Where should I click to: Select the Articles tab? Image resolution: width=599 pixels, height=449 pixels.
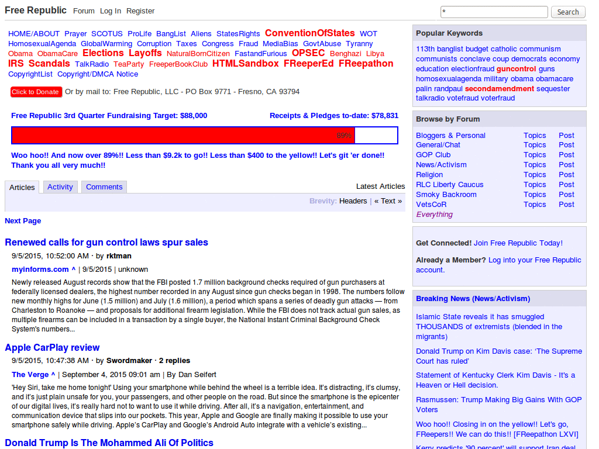point(22,187)
